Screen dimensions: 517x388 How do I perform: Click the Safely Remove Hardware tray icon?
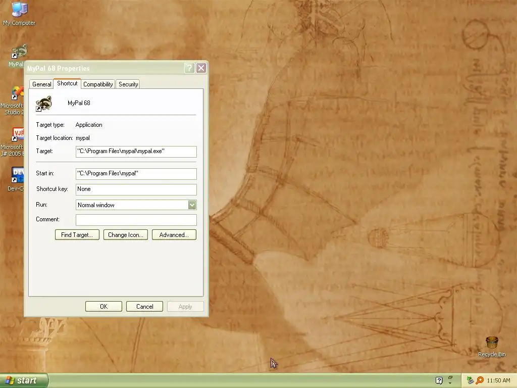point(470,380)
